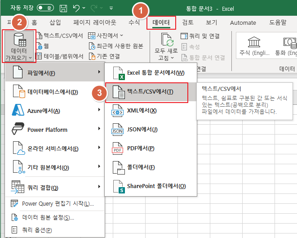Expand the Undo history dropdown arrow
The width and height of the screenshot is (297, 238).
point(84,8)
